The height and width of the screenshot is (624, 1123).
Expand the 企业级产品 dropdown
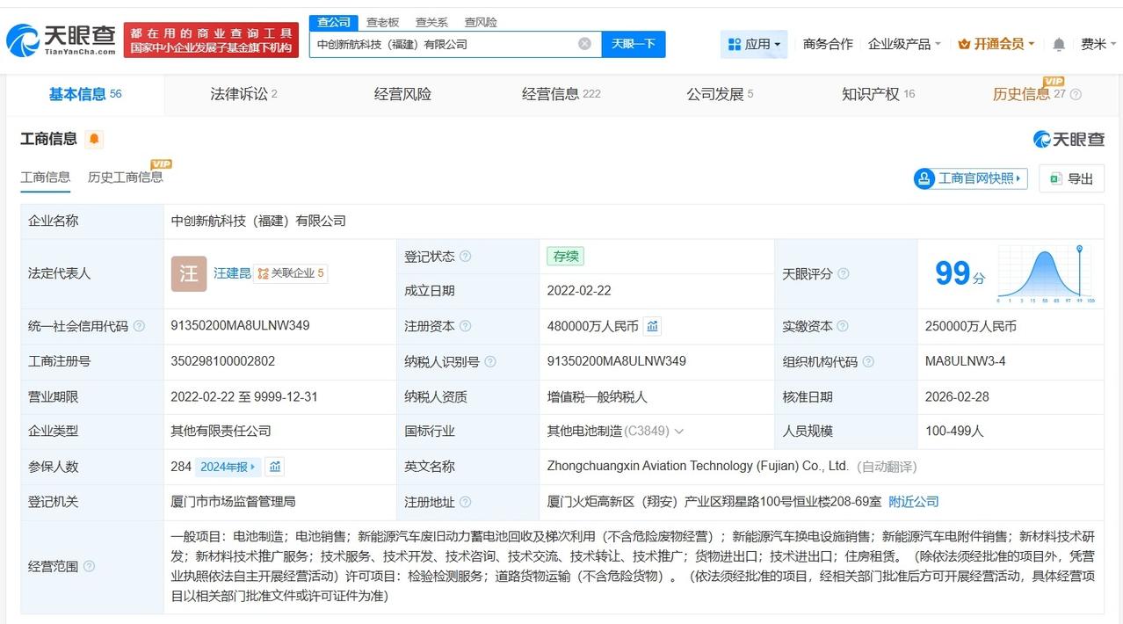[x=904, y=44]
